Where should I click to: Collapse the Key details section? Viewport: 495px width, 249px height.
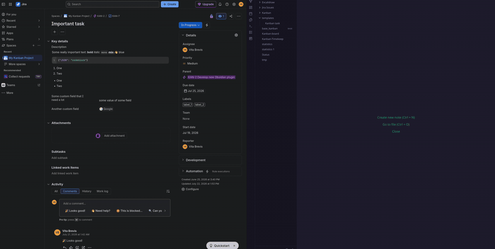48,41
